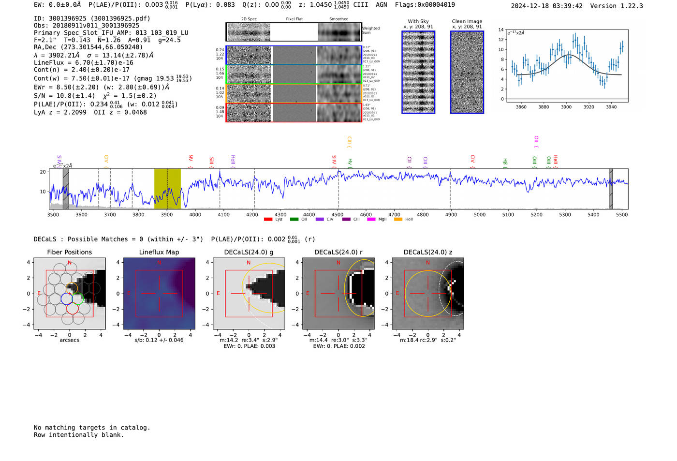Click the hatched gray band near 5460 Å
This screenshot has width=677, height=461.
point(611,189)
